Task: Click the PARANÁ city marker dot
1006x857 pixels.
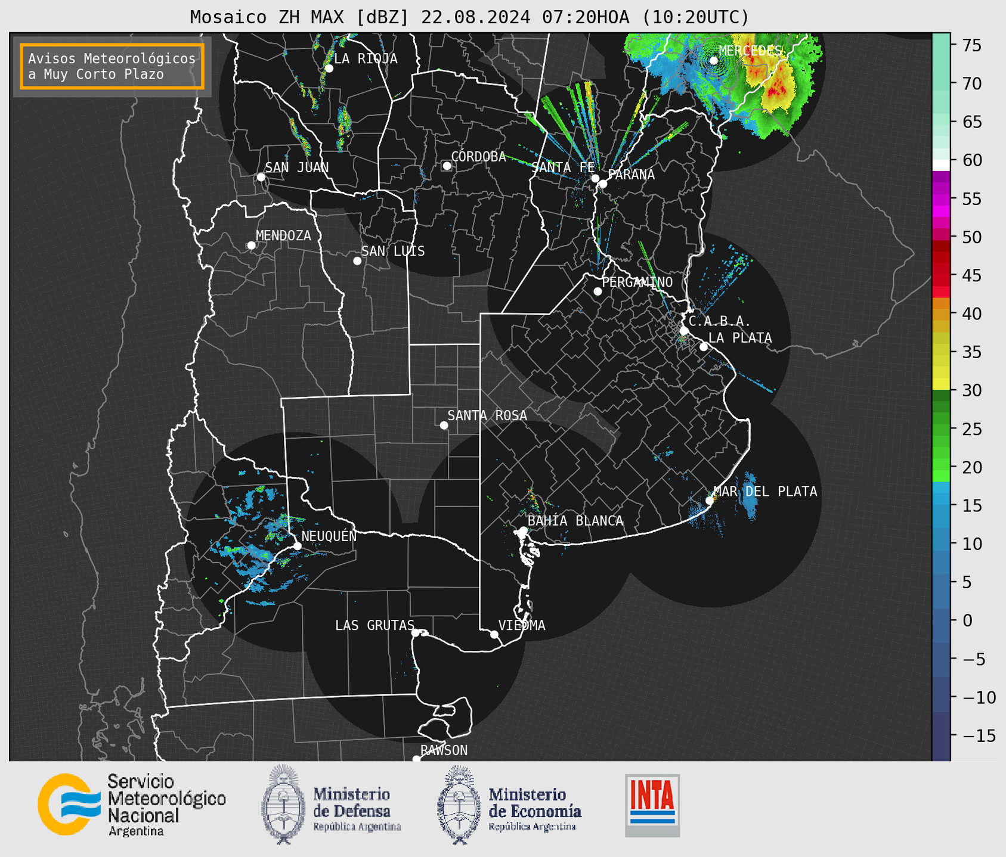Action: click(603, 184)
